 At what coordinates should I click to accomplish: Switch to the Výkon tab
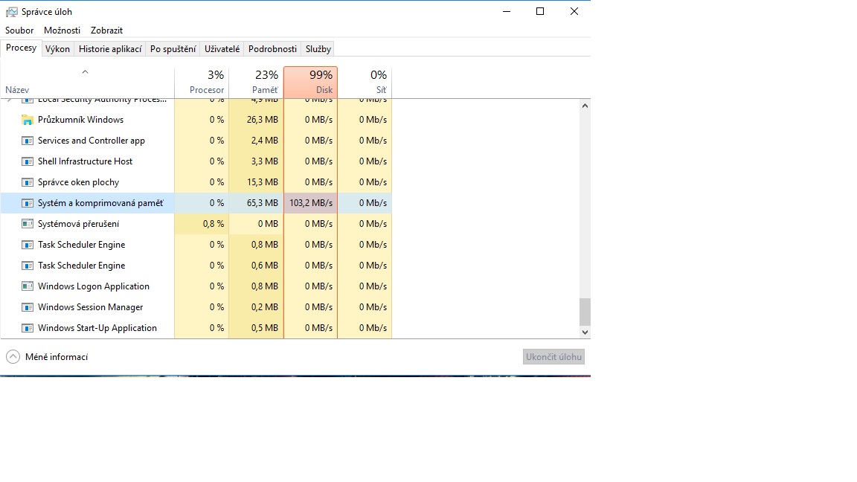[x=57, y=48]
